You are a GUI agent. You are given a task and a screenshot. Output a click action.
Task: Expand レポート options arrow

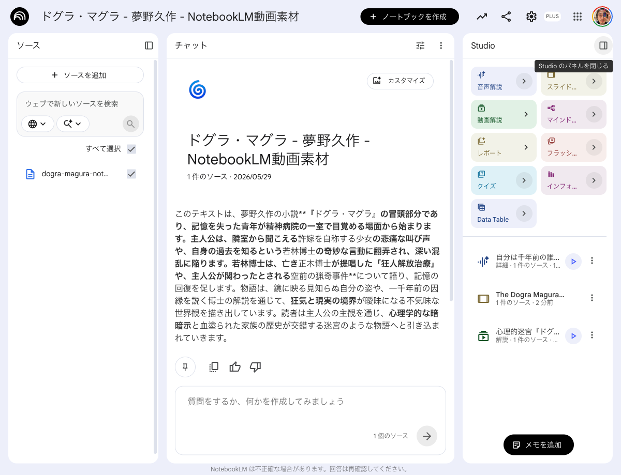tap(526, 147)
